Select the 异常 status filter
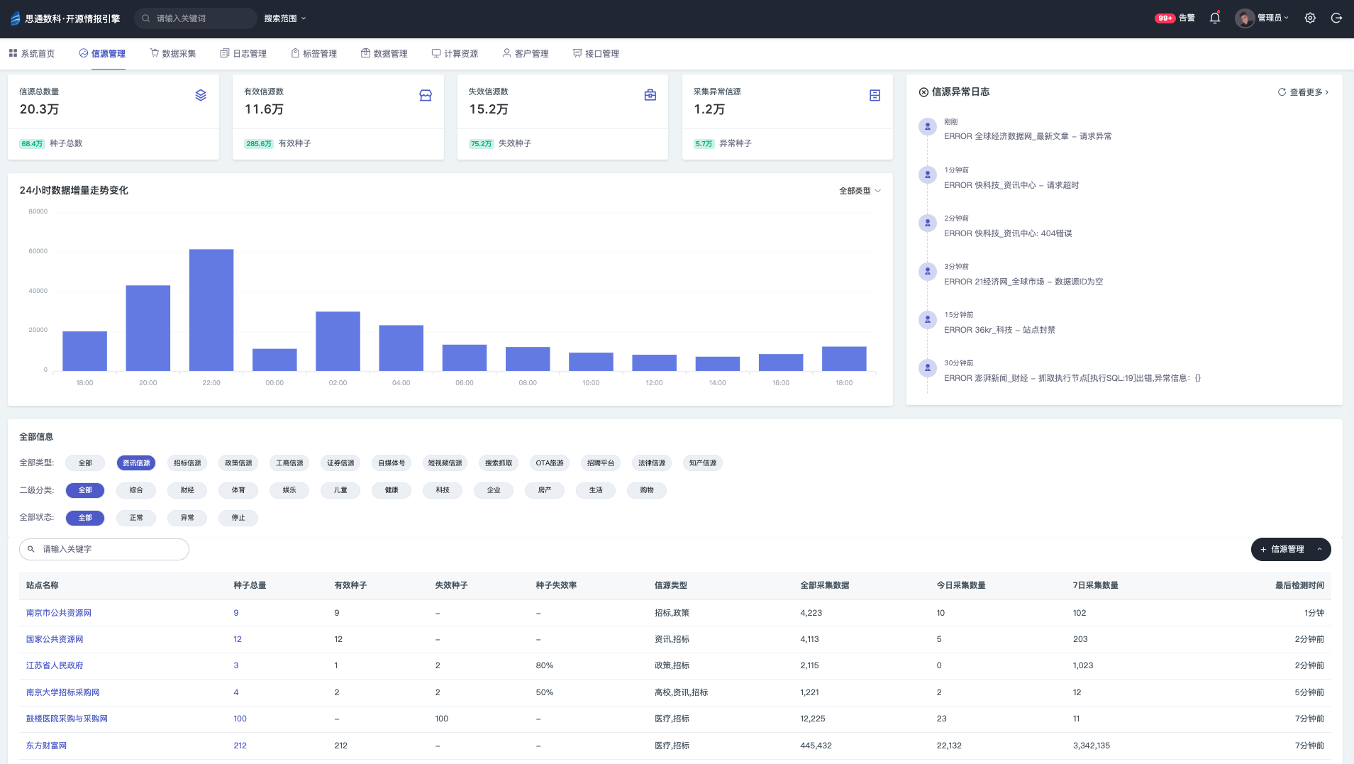The height and width of the screenshot is (764, 1354). tap(187, 518)
